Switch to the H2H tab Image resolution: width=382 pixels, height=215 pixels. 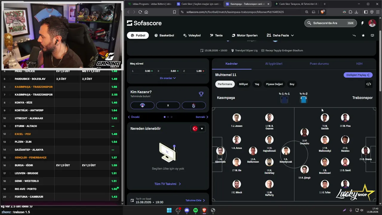coord(359,64)
